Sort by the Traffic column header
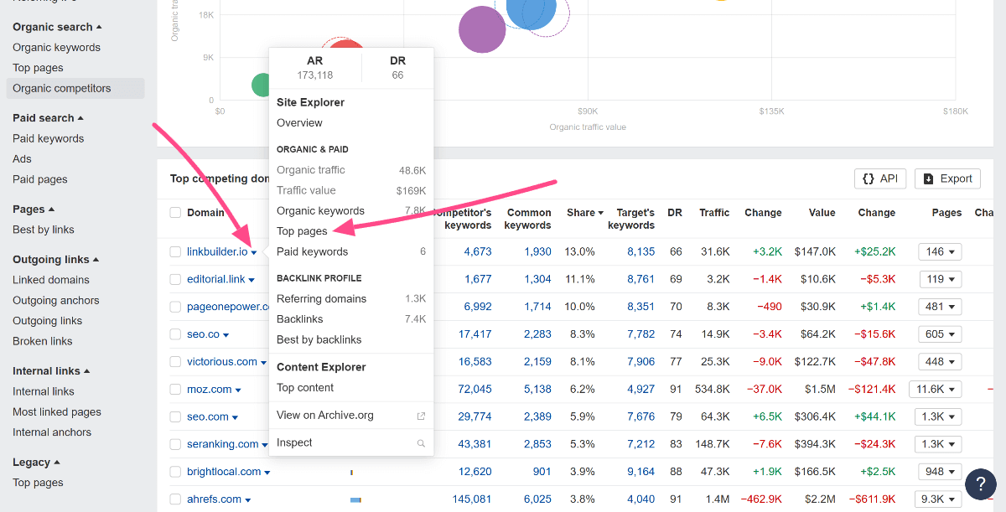This screenshot has width=1006, height=512. coord(714,213)
